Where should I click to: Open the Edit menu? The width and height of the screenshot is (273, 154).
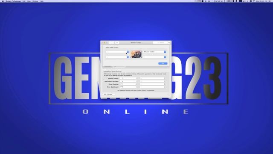point(24,1)
